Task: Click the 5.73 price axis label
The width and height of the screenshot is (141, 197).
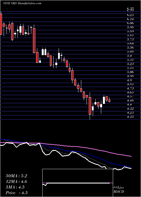Action: (130, 39)
